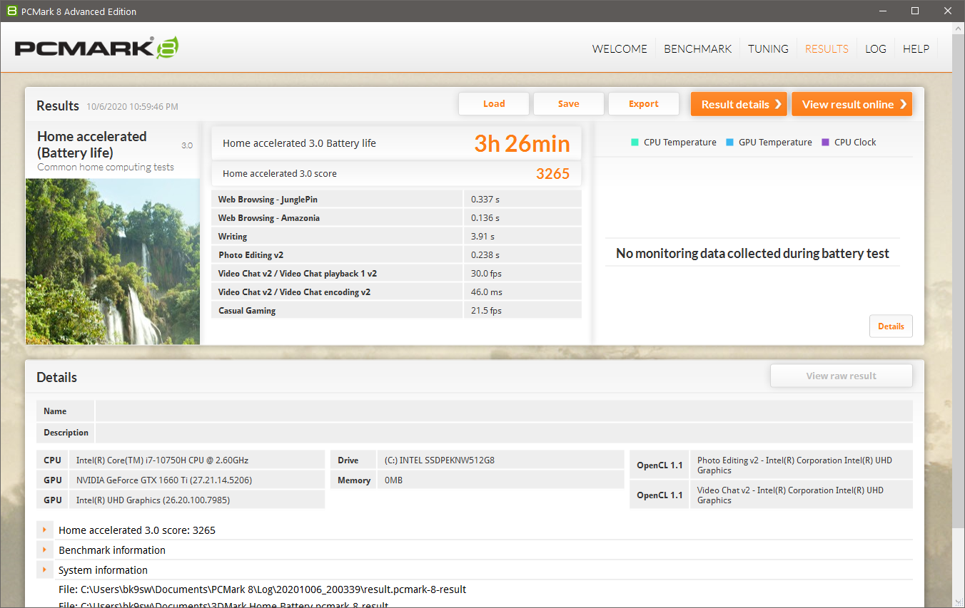The image size is (965, 608).
Task: Open the HELP tab
Action: 916,48
